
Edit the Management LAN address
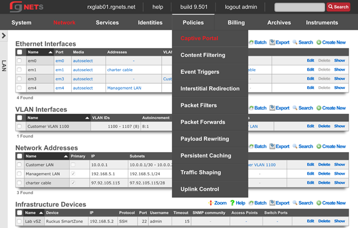click(x=310, y=173)
